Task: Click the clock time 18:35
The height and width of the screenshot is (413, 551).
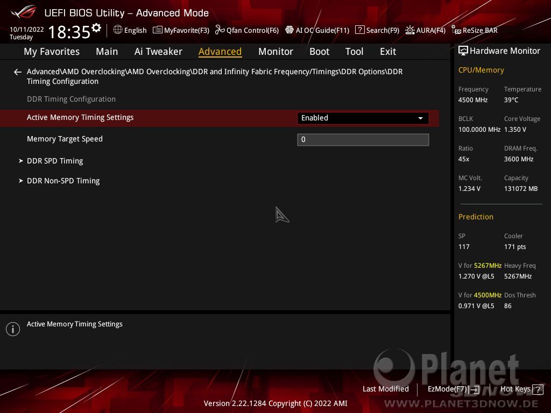Action: tap(69, 32)
